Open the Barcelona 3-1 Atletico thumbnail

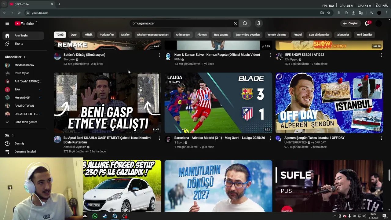click(218, 103)
